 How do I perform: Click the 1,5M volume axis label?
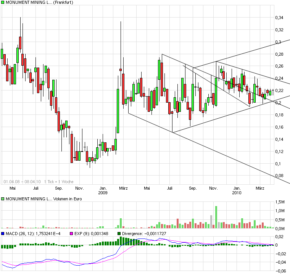point(280,202)
